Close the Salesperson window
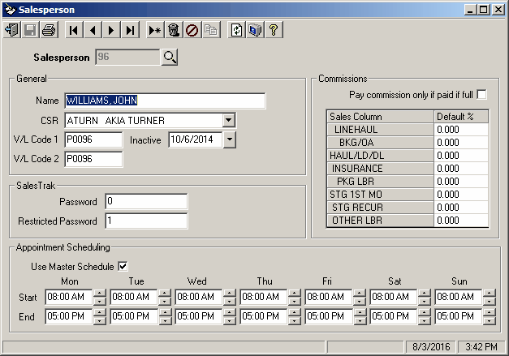This screenshot has width=509, height=356. pyautogui.click(x=498, y=10)
